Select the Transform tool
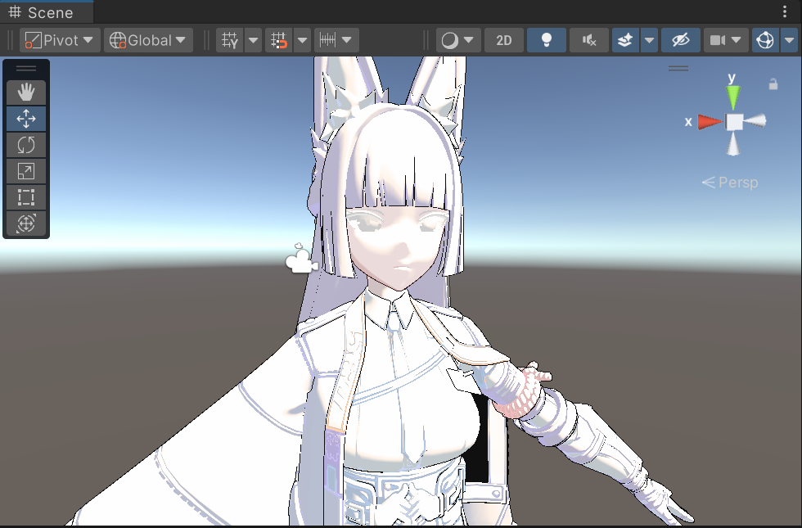The height and width of the screenshot is (528, 802). 26,223
